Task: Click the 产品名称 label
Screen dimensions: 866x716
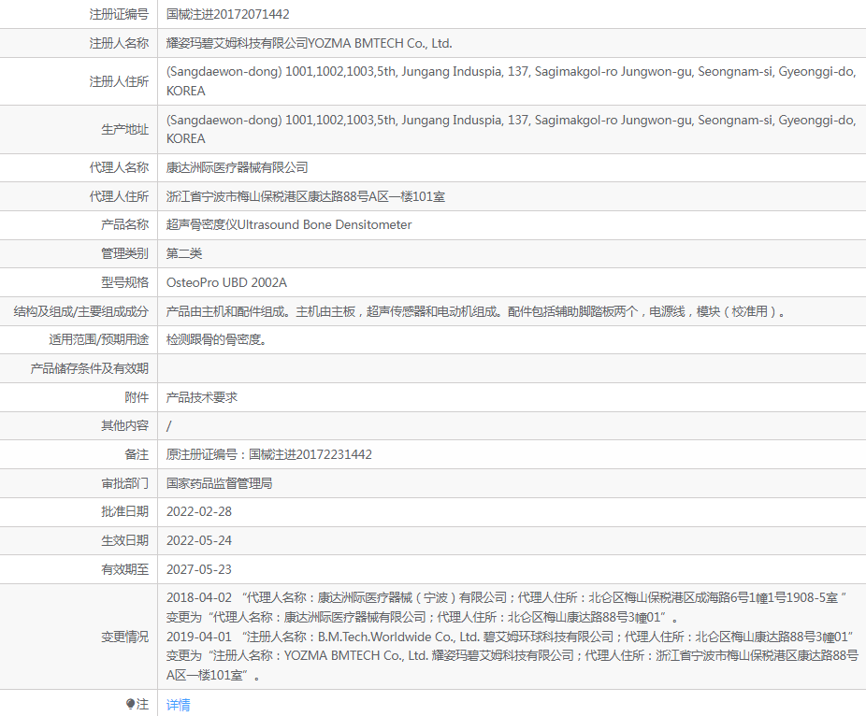Action: 124,224
